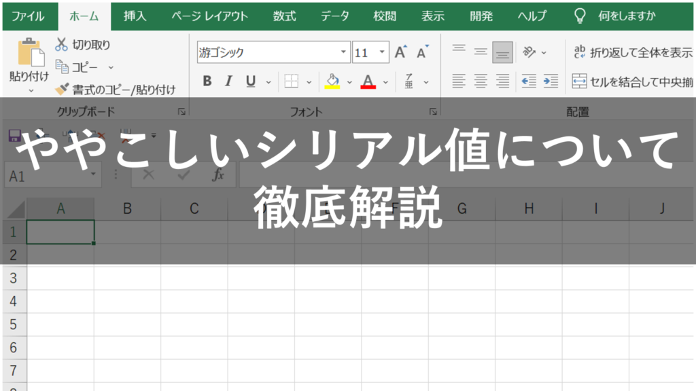
Task: Open the 校閲 tab
Action: point(385,16)
